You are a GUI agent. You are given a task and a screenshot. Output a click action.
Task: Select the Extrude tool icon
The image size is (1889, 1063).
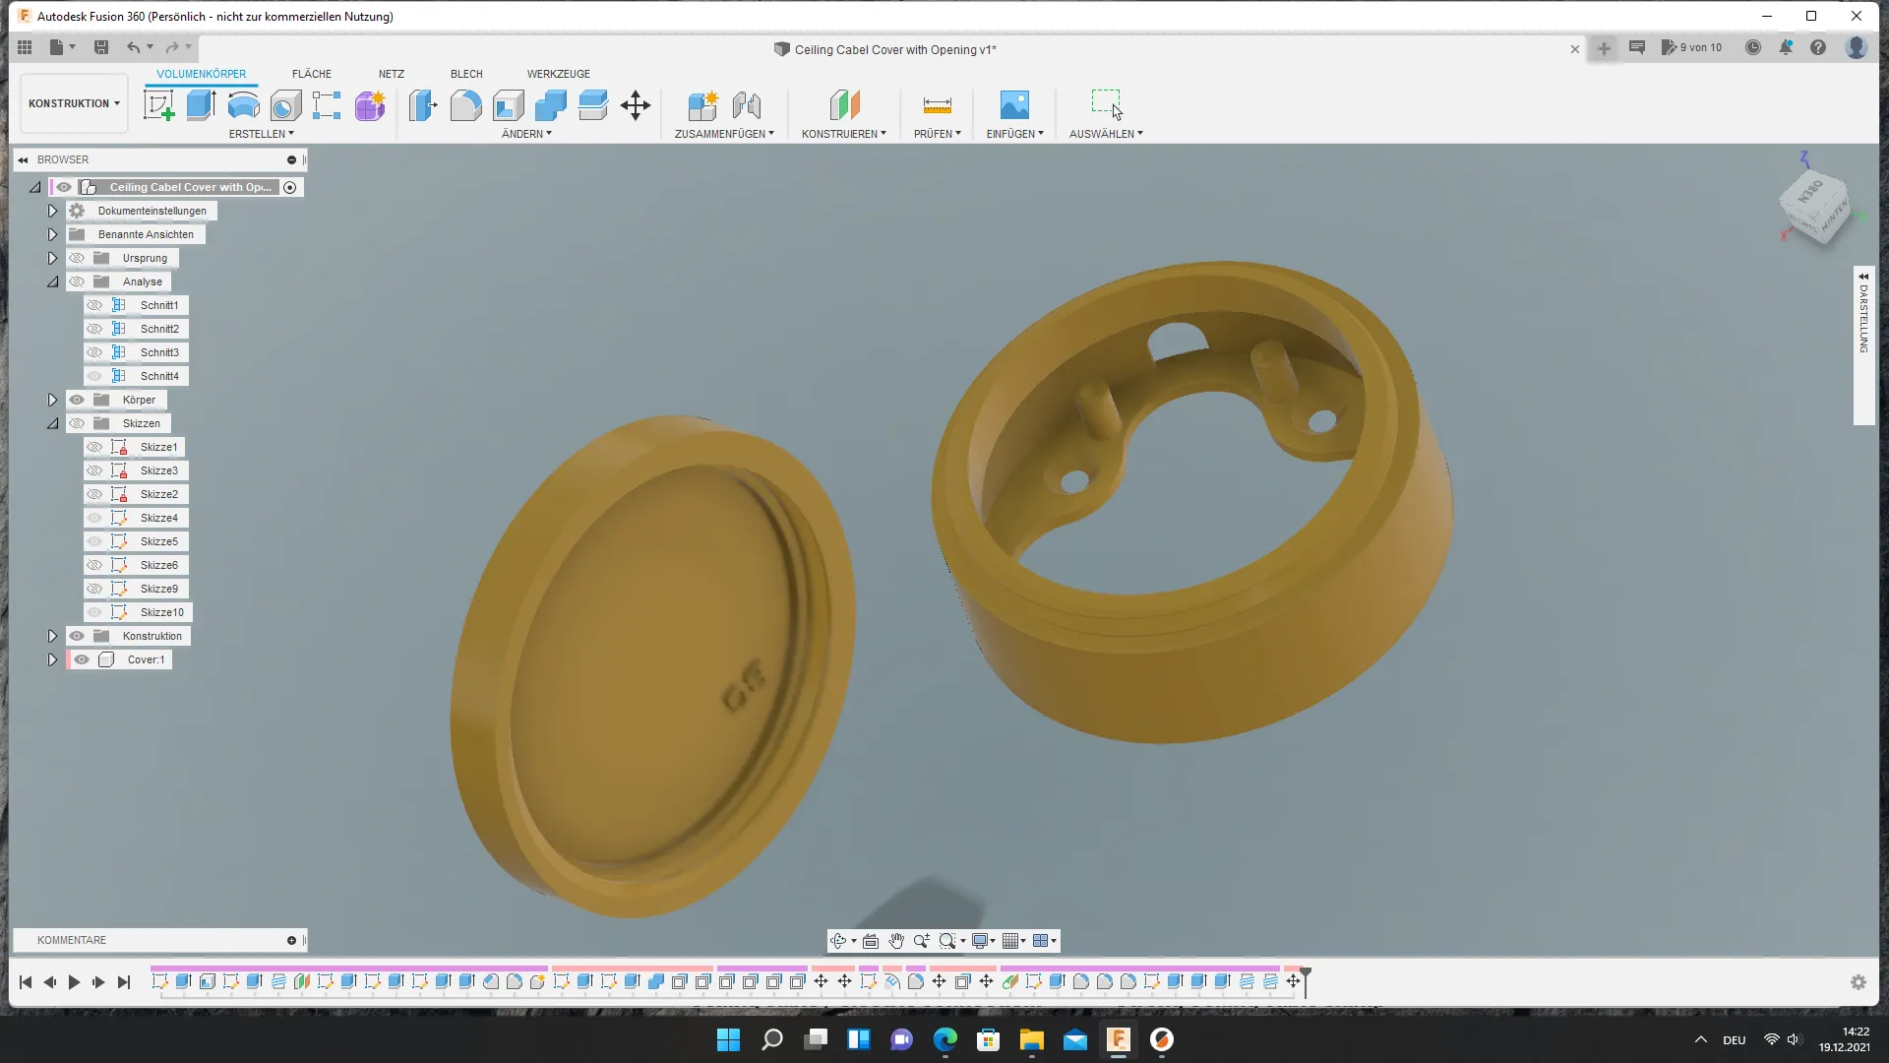tap(201, 105)
